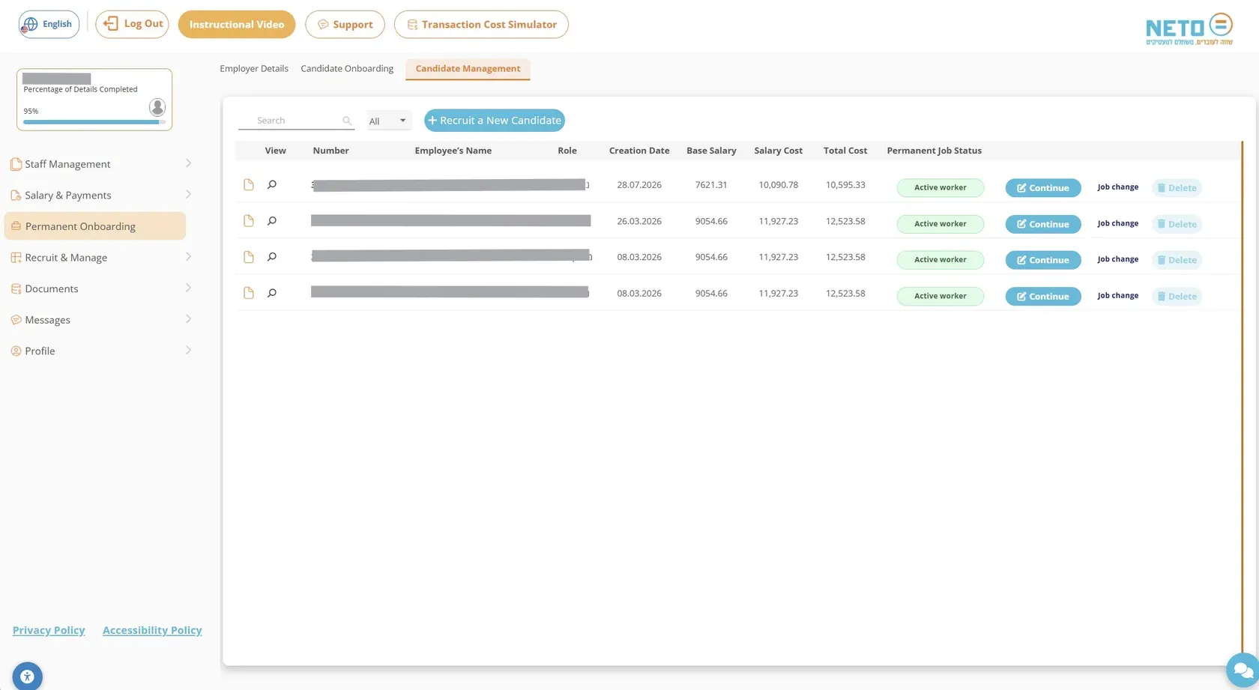Click magnifier view icon in 26.03.2026 row
Image resolution: width=1259 pixels, height=690 pixels.
click(272, 221)
